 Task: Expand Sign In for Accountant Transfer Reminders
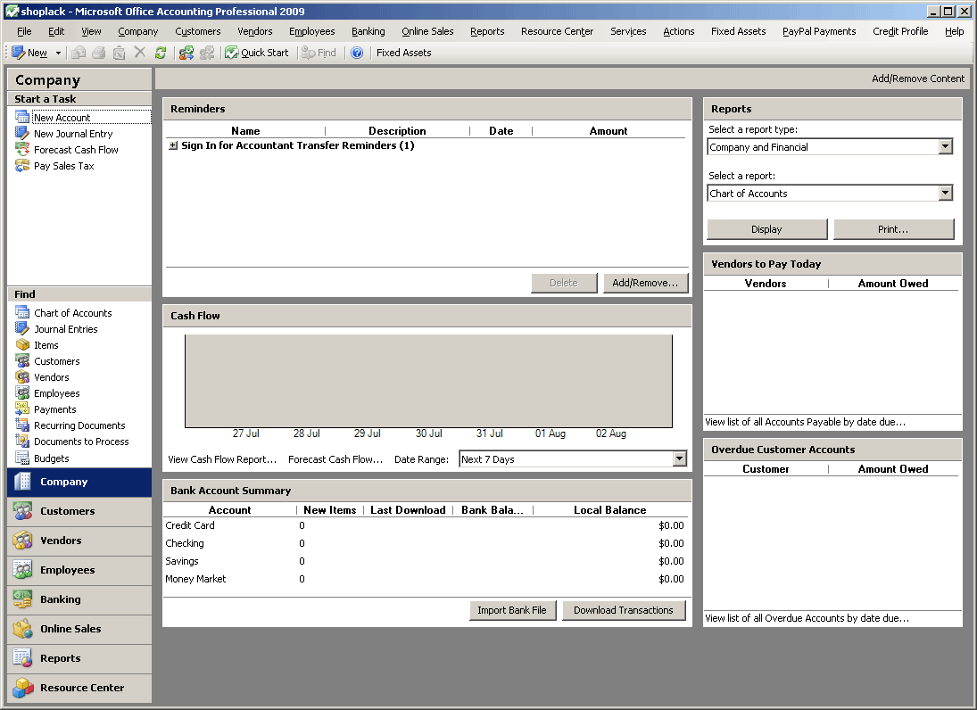(x=173, y=145)
